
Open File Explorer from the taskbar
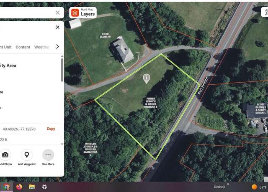32,187
